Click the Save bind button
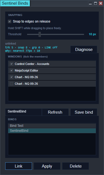 click(x=84, y=112)
